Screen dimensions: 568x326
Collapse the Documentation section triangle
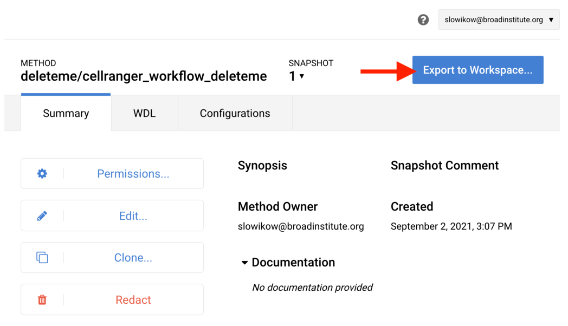pyautogui.click(x=244, y=263)
